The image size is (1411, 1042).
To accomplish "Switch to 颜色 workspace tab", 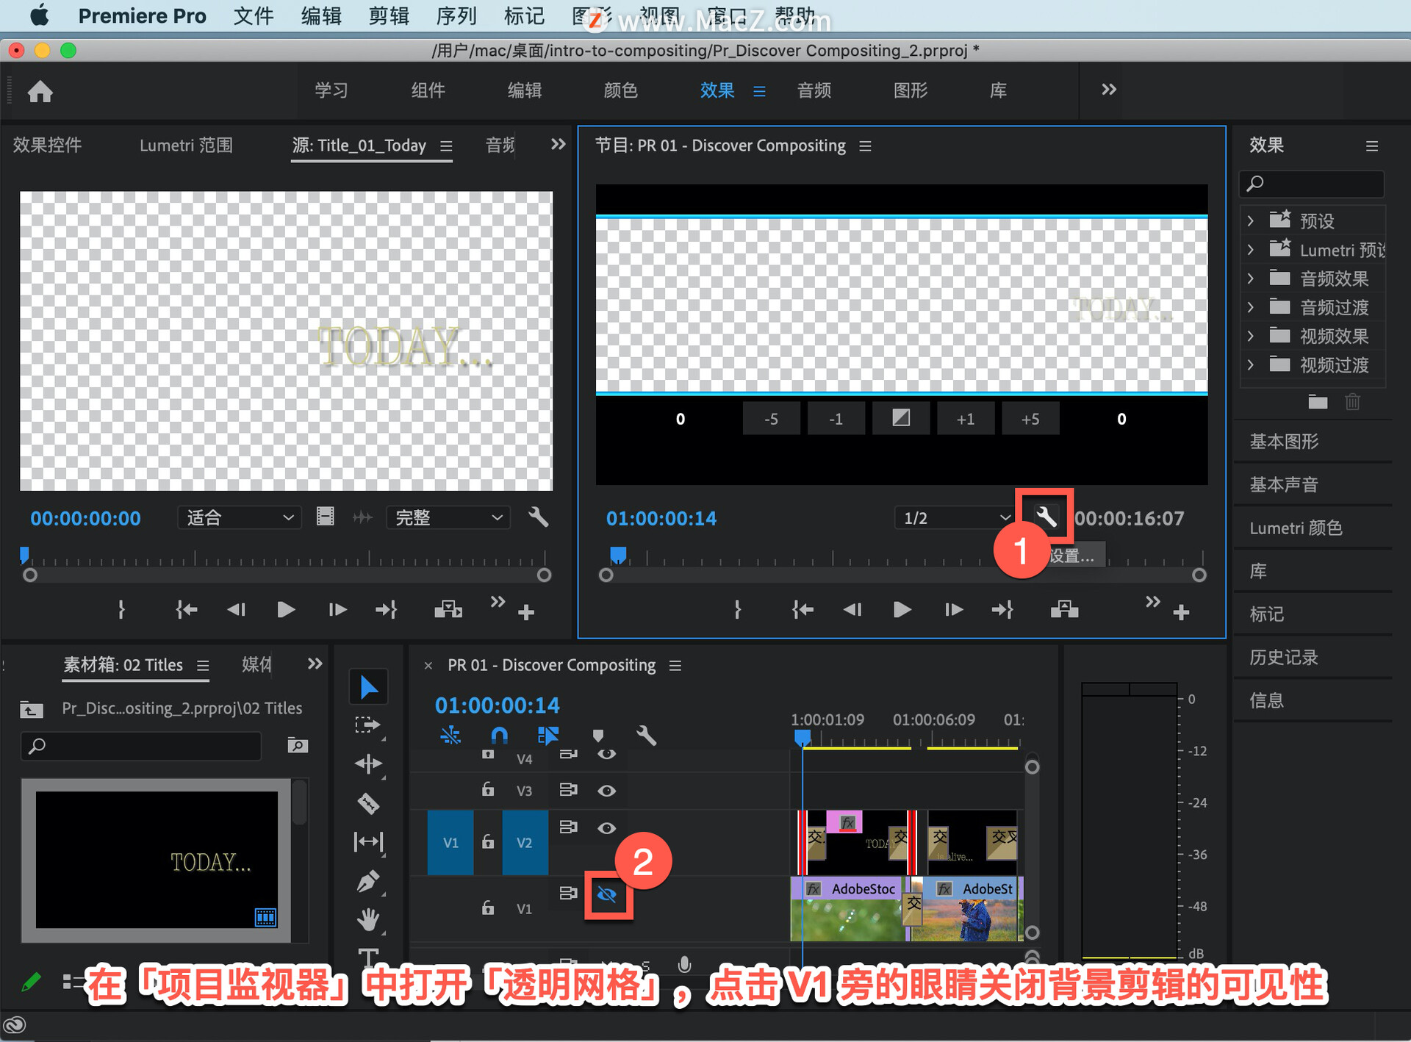I will 620,90.
